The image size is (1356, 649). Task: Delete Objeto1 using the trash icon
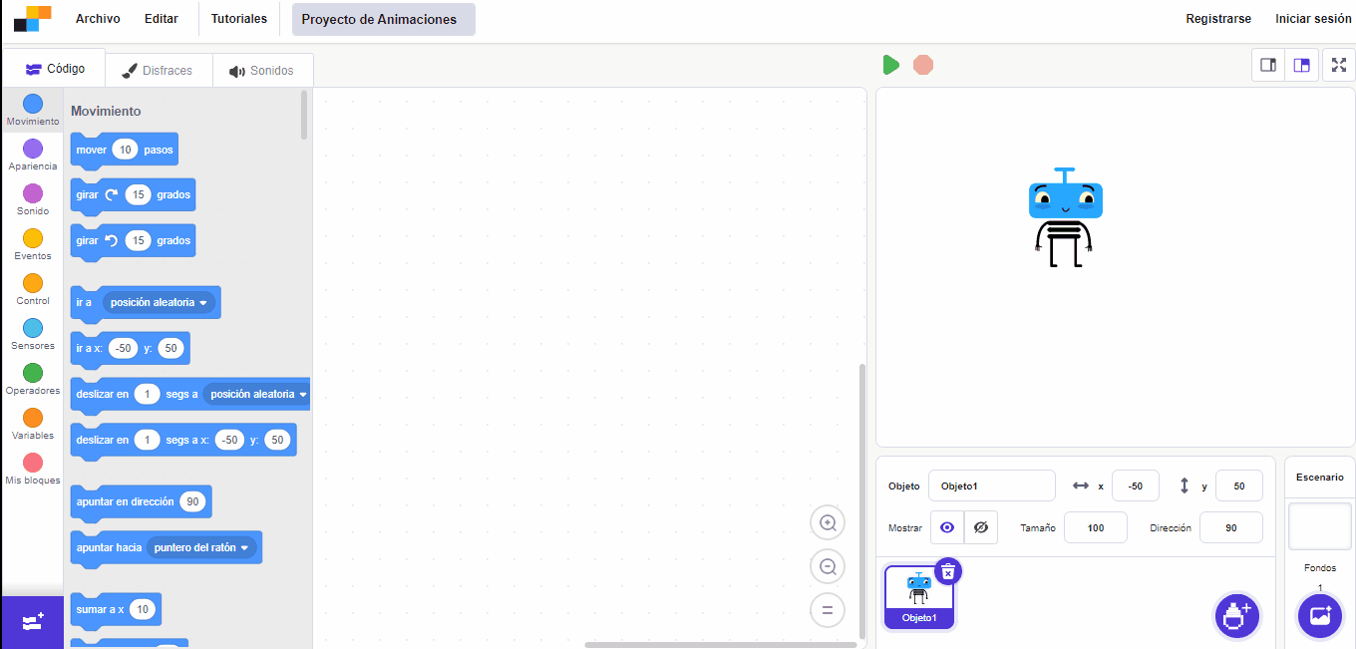coord(948,571)
